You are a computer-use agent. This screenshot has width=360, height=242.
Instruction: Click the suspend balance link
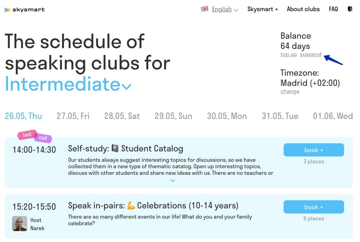310,54
